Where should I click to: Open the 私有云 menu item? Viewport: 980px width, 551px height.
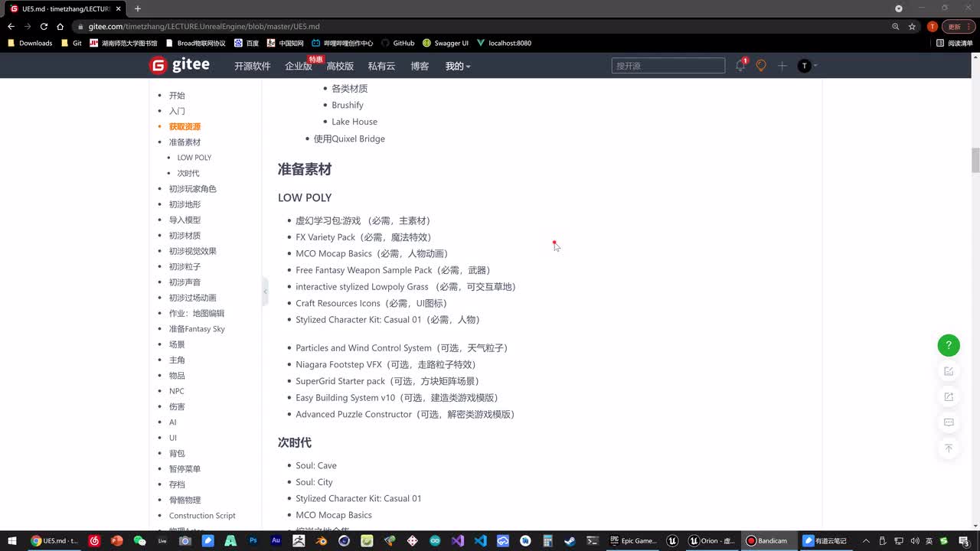click(381, 66)
